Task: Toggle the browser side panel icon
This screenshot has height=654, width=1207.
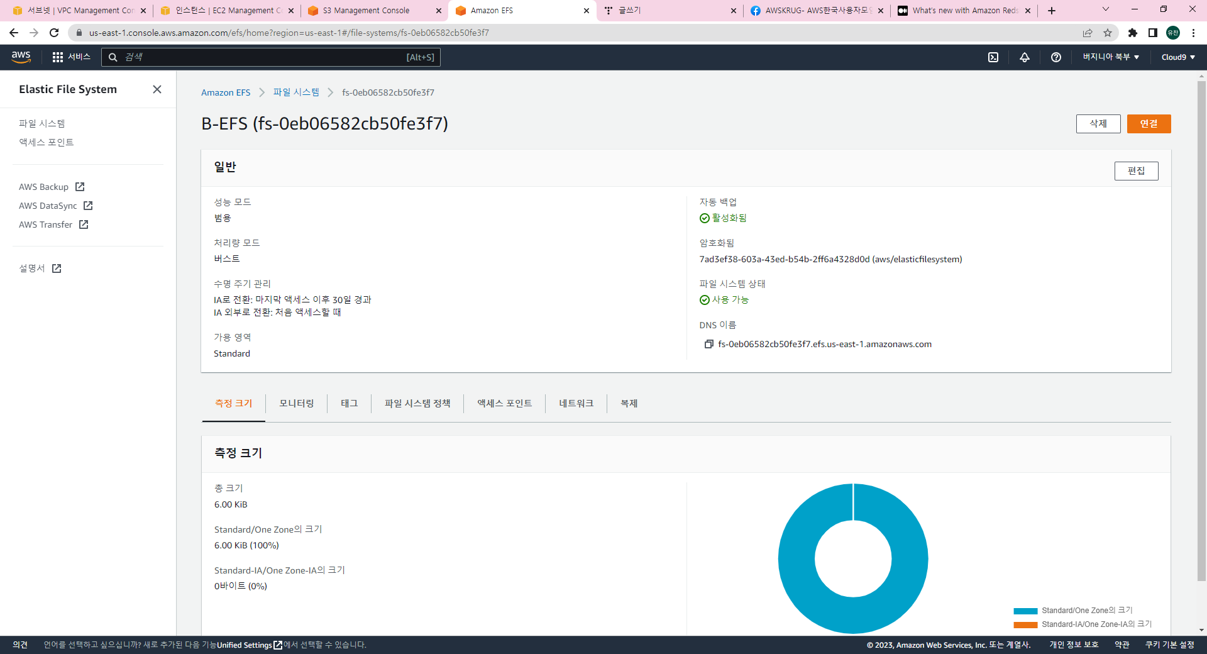Action: 1153,33
